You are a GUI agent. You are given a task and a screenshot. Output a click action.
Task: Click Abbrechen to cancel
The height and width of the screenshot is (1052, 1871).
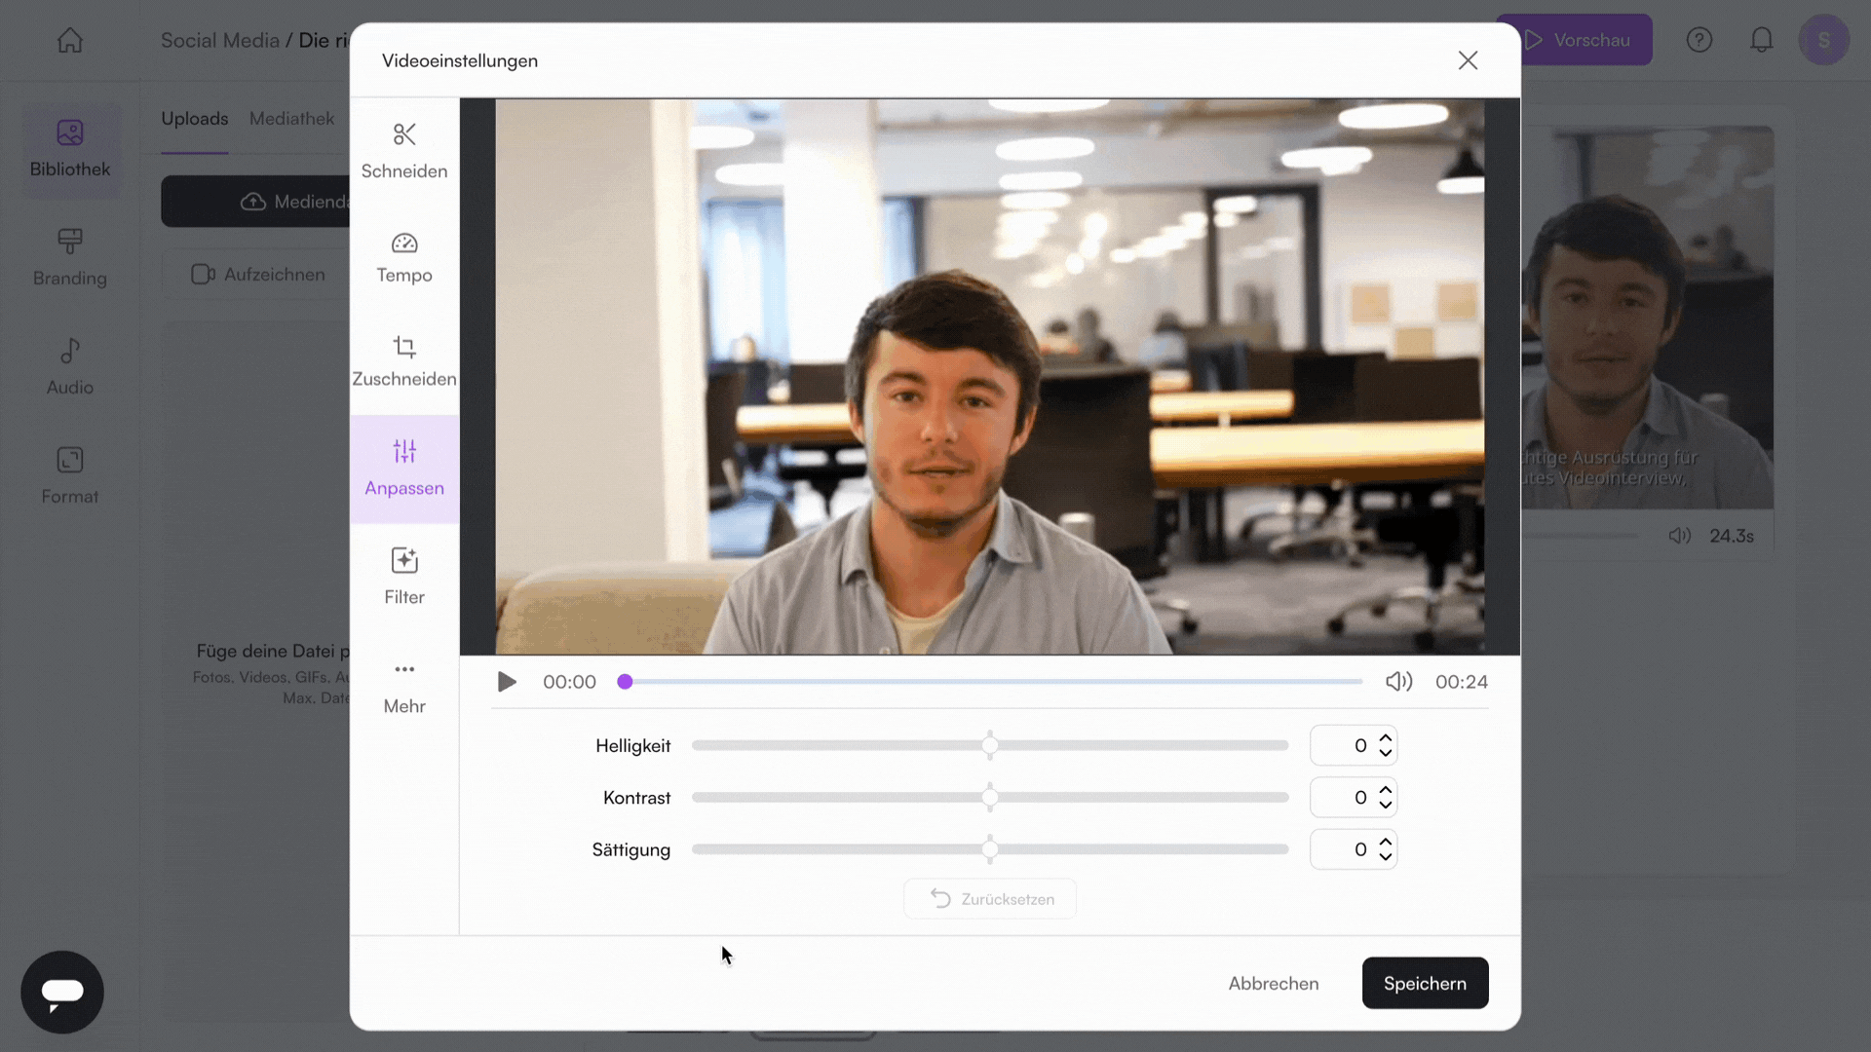(1273, 984)
